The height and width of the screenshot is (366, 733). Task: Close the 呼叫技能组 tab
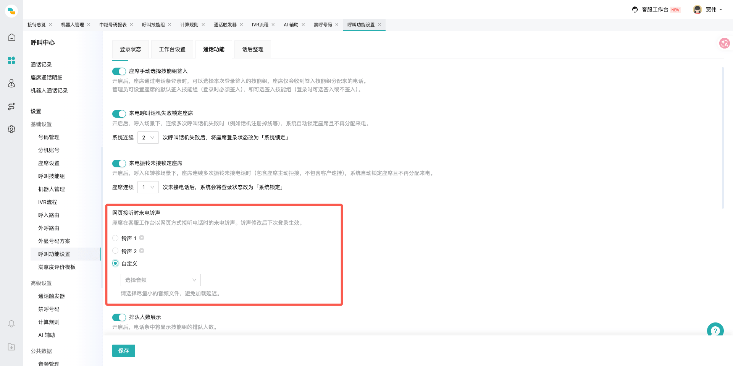[x=170, y=24]
